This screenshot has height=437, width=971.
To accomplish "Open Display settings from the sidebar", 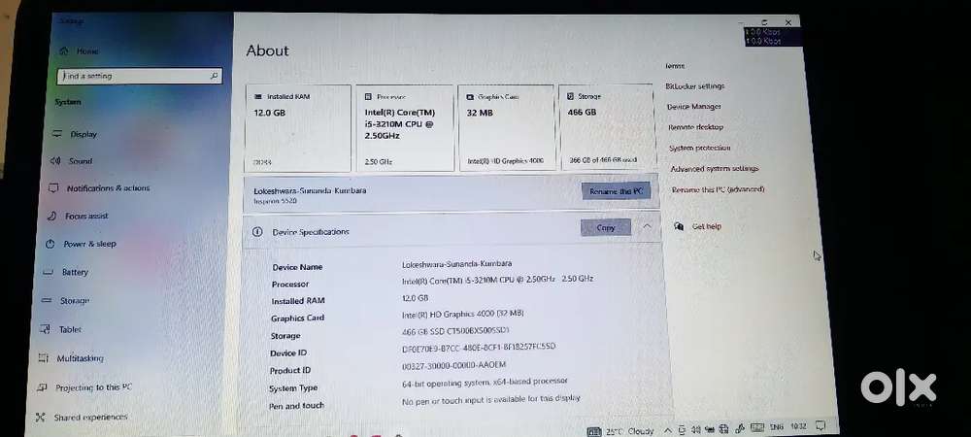I will click(84, 134).
